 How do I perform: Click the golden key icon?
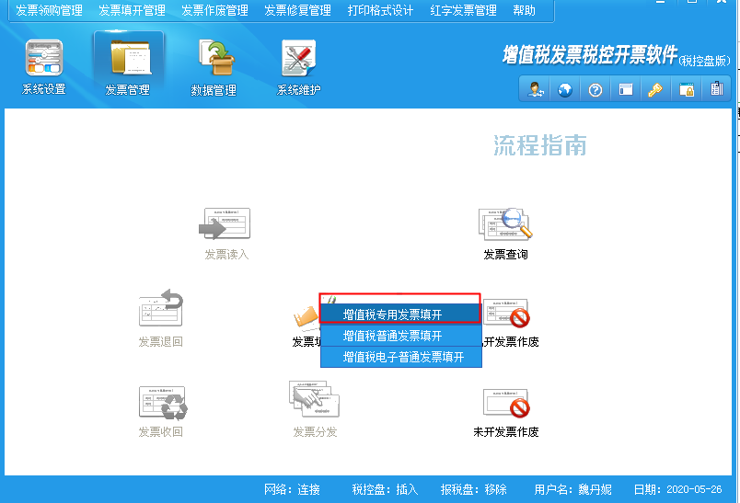[x=655, y=89]
